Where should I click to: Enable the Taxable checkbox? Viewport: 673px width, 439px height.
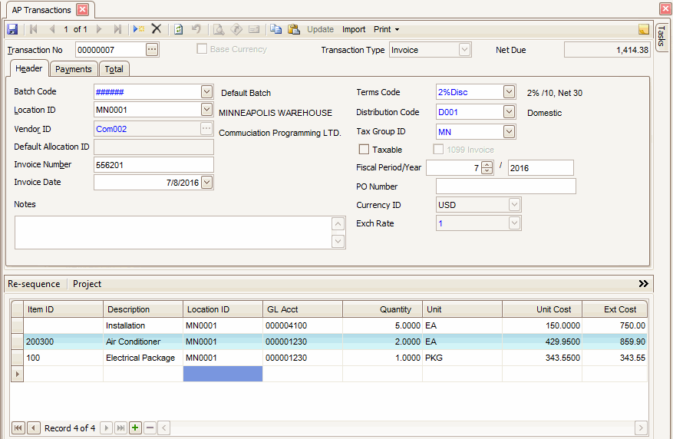tap(365, 150)
